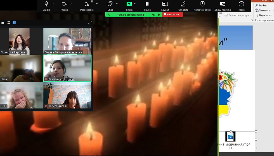Click the мовчання.mp4 video file icon
Screen dimensions: 274x156
[230, 136]
